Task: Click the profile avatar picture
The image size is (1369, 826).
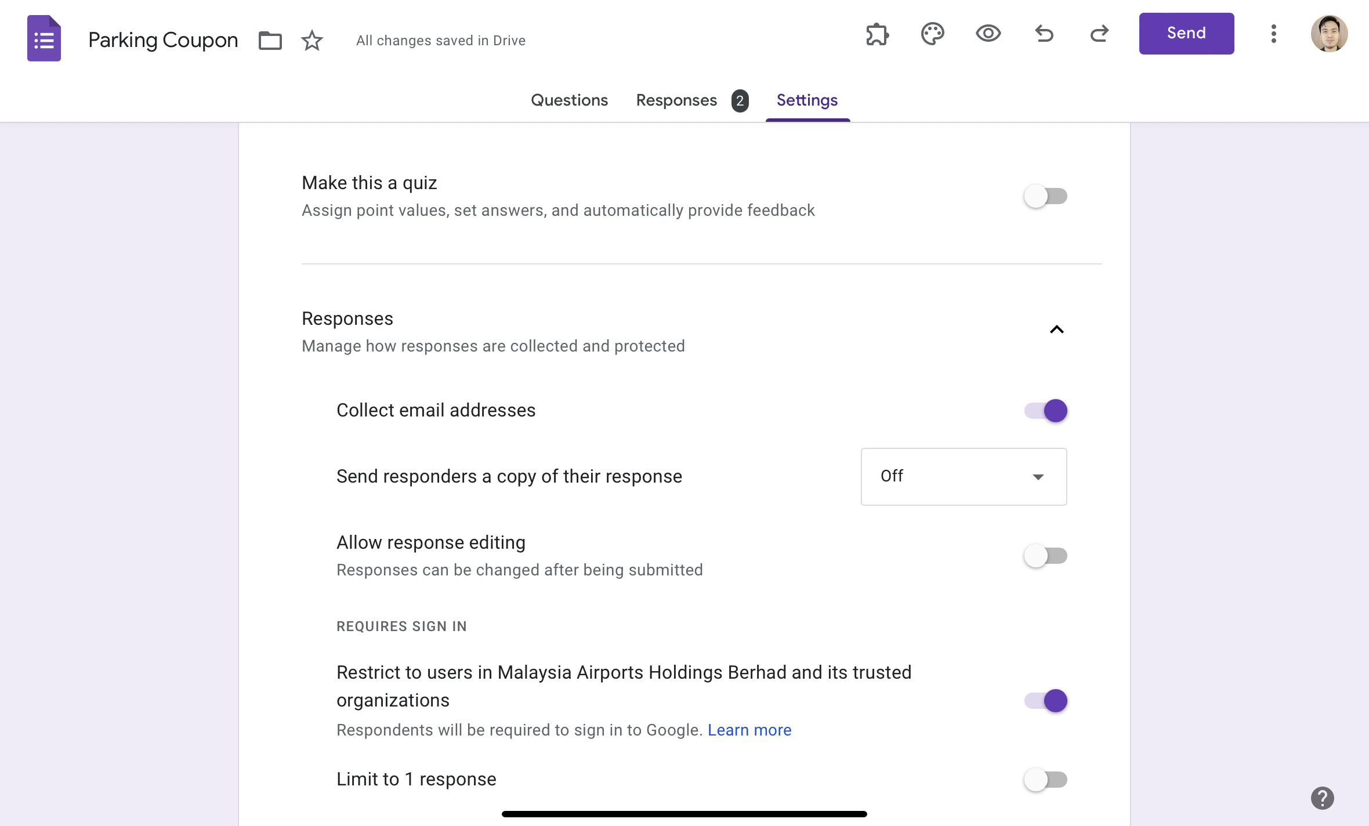Action: (x=1329, y=34)
